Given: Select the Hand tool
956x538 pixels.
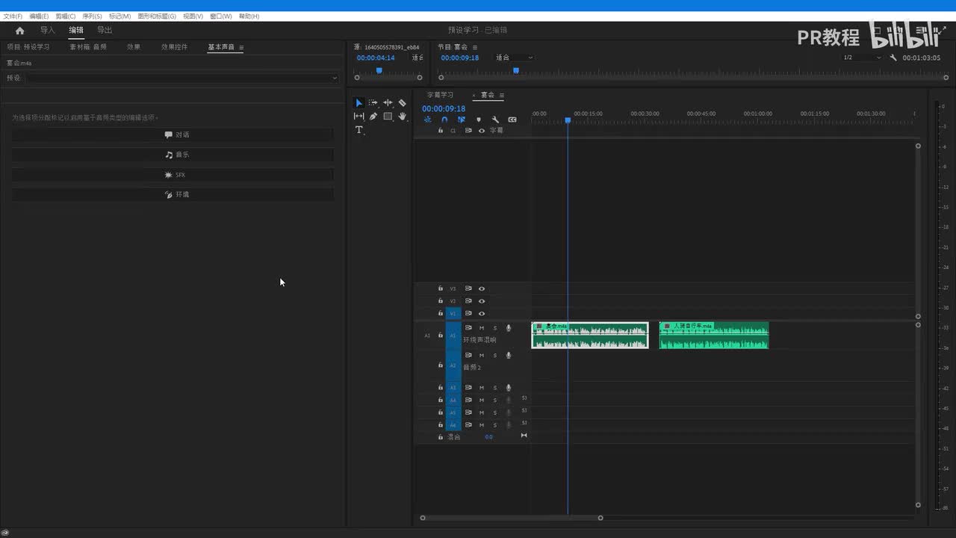Looking at the screenshot, I should coord(402,117).
